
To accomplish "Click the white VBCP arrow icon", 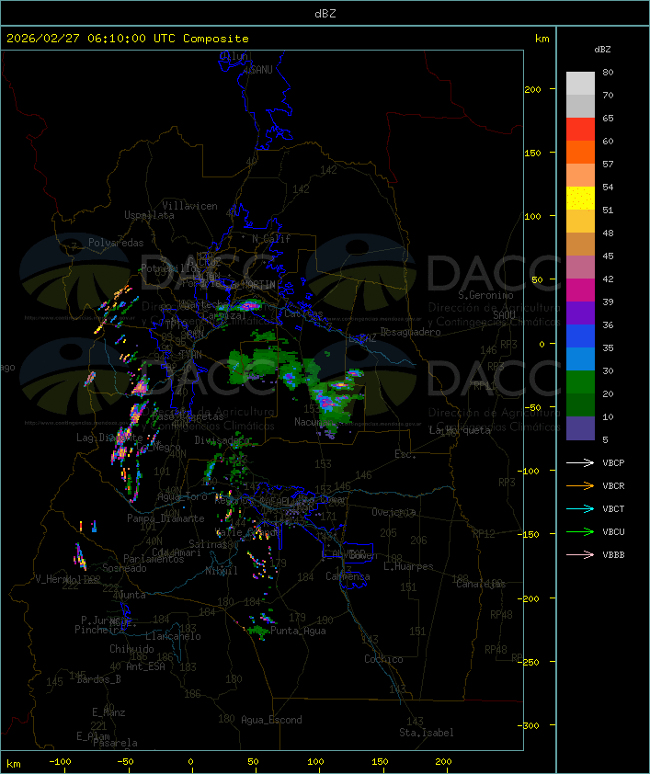I will (580, 462).
